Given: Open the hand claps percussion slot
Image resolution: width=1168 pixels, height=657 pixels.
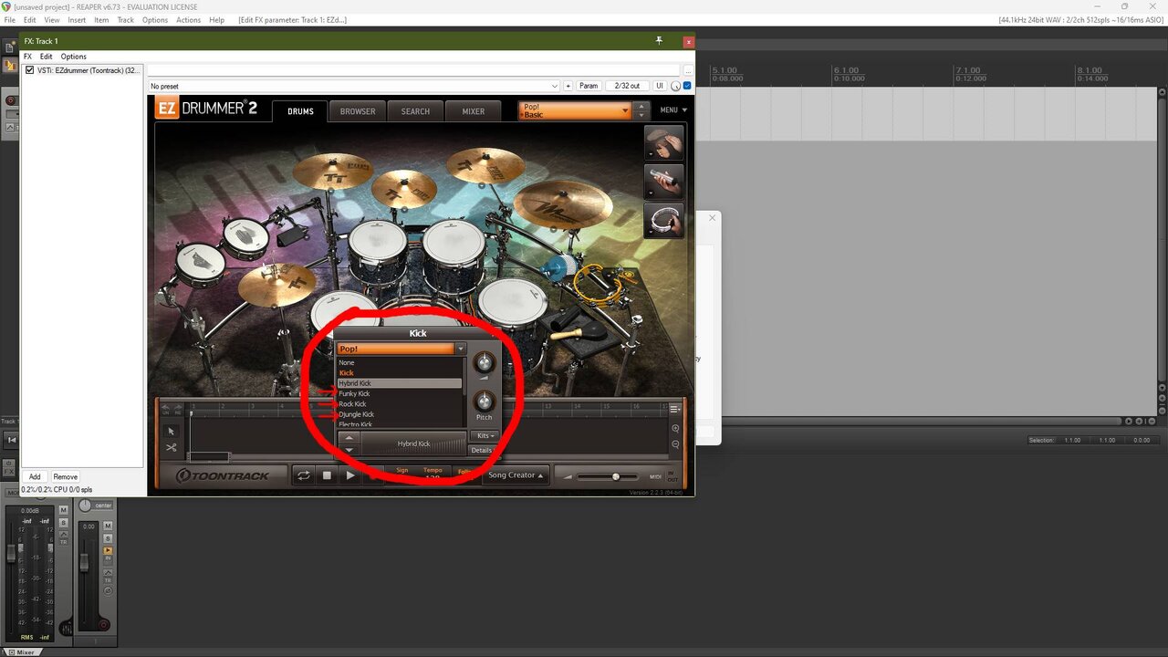Looking at the screenshot, I should [663, 143].
